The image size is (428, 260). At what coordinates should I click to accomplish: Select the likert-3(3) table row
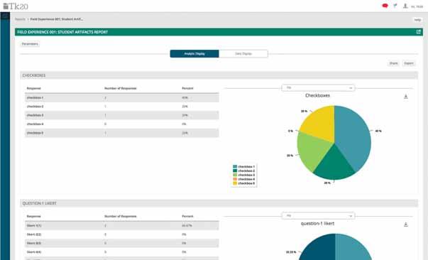(122, 244)
